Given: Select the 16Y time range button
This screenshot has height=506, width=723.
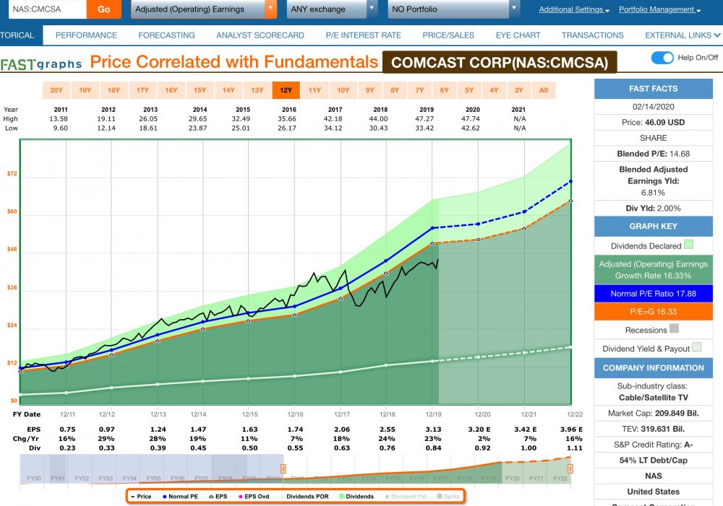Looking at the screenshot, I should tap(171, 90).
